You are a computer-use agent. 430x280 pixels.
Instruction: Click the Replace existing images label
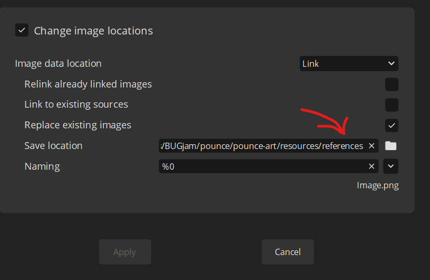78,125
